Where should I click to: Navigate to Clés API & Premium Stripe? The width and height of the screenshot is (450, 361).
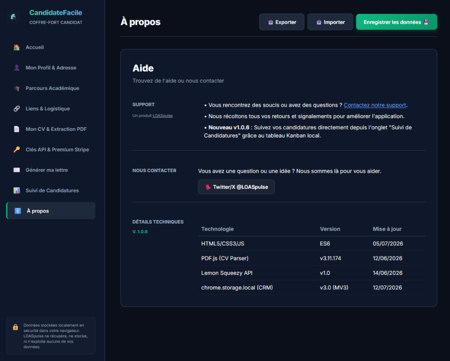[51, 149]
